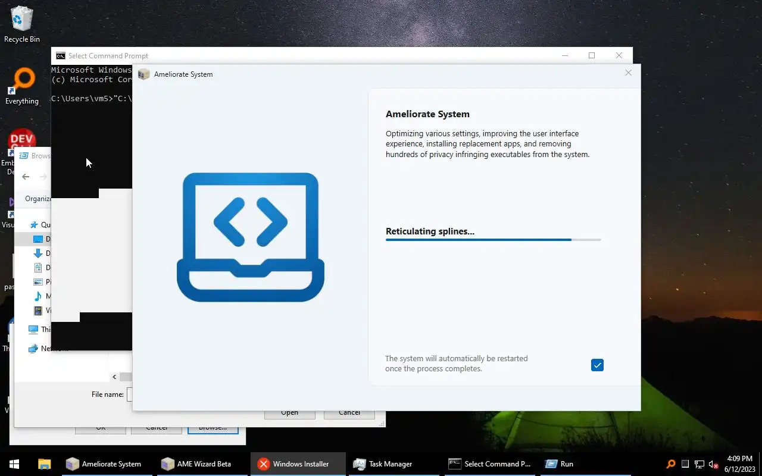Select the Downloads folder icon in the tree
Screen dimensions: 762x476
pyautogui.click(x=38, y=253)
